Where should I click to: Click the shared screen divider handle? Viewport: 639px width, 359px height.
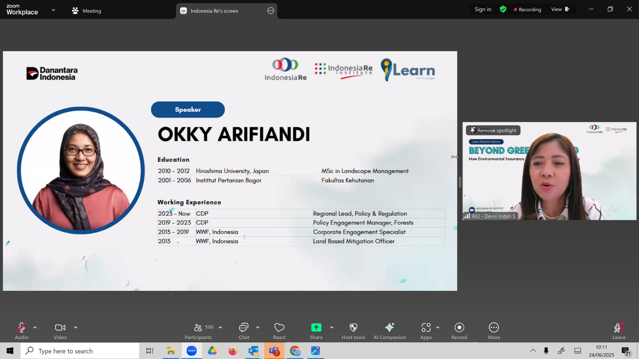(x=460, y=182)
